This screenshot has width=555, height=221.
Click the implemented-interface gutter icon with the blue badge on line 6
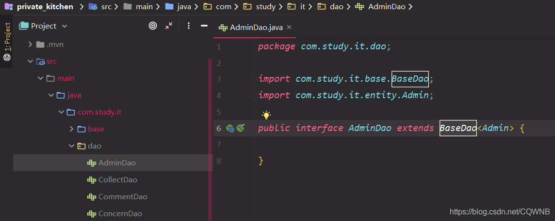(x=230, y=129)
